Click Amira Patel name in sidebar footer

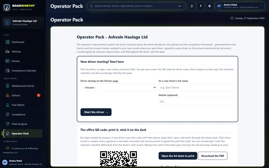pyautogui.click(x=15, y=161)
